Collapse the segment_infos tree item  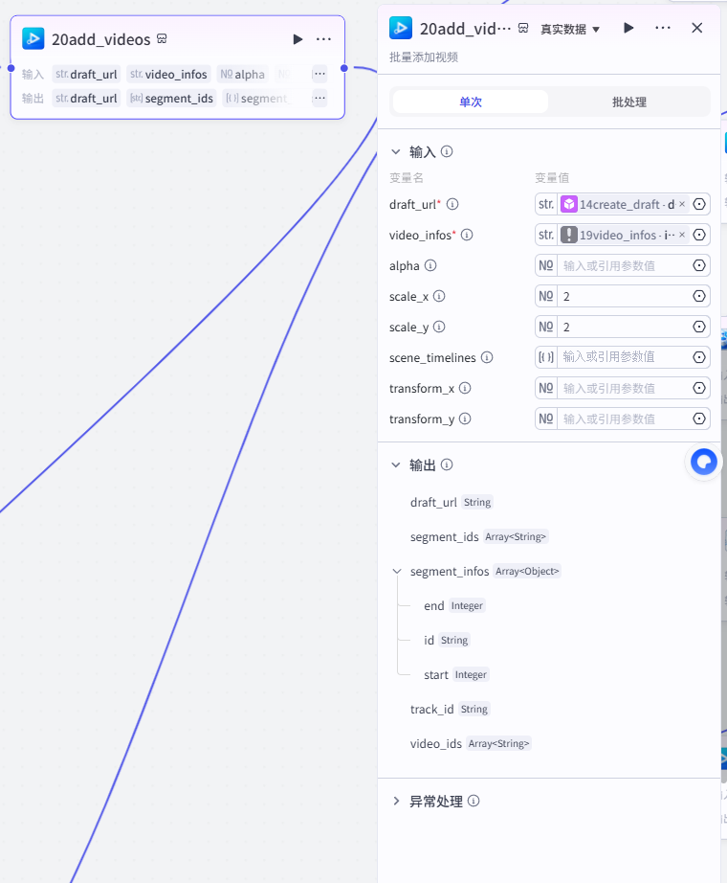point(397,571)
